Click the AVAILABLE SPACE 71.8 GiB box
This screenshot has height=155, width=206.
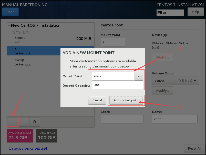[x=20, y=136]
